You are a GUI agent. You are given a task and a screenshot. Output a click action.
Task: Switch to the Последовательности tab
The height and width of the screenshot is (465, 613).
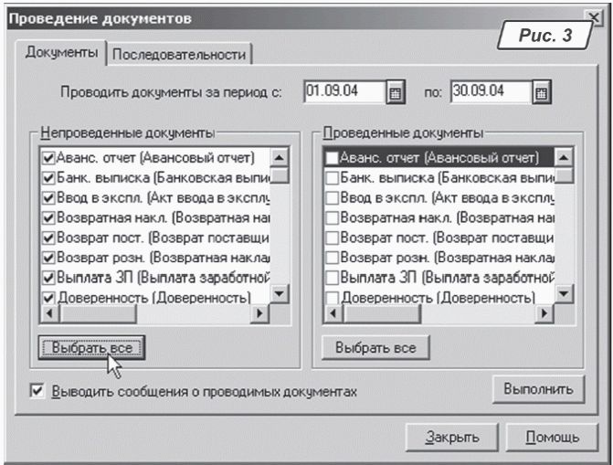pyautogui.click(x=182, y=55)
